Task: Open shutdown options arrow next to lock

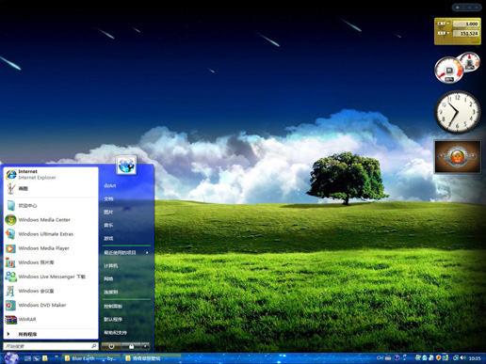Action: click(x=145, y=346)
